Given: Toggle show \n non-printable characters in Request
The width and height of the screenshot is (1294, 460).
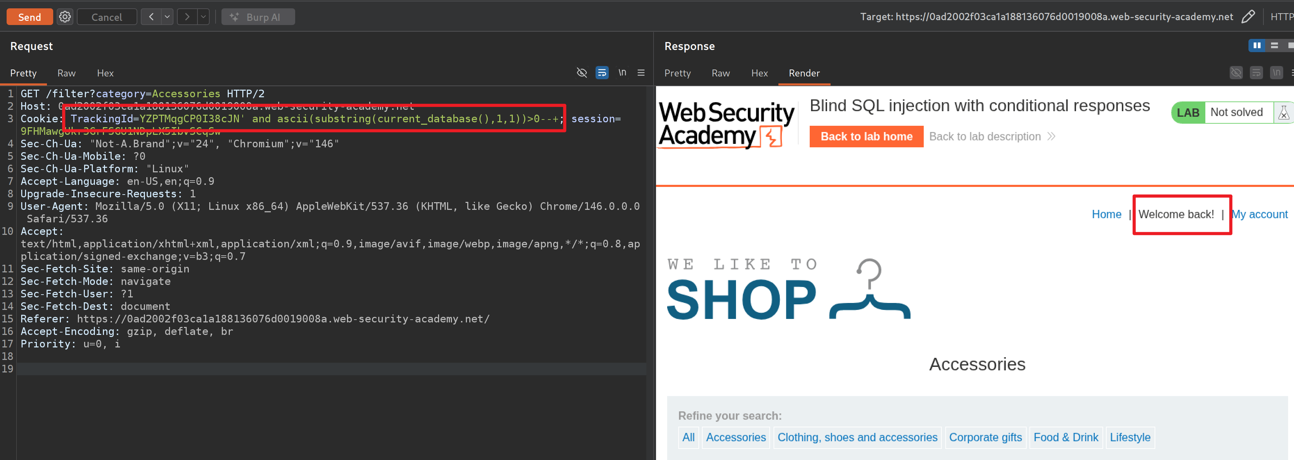Looking at the screenshot, I should [x=622, y=73].
